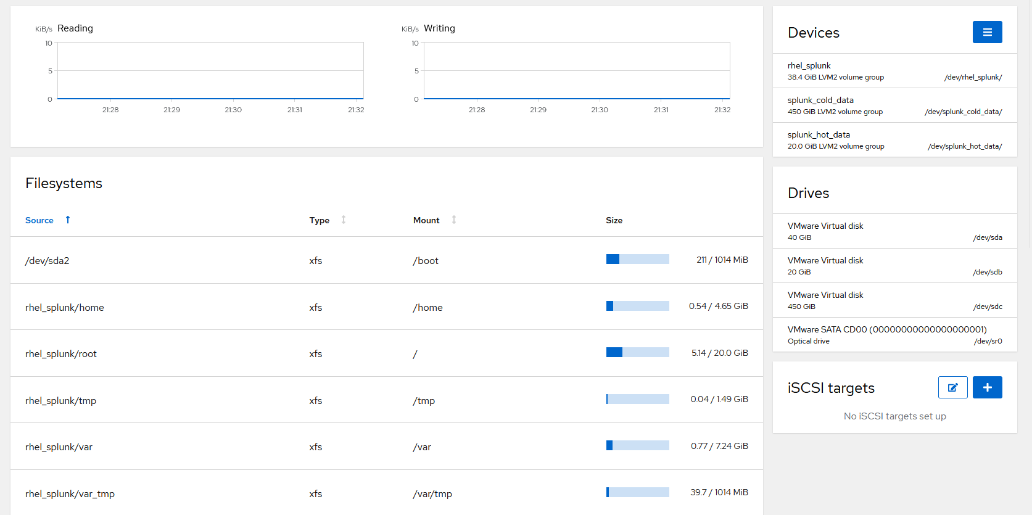Select the rhel_splunk/root filesystem row

[387, 353]
